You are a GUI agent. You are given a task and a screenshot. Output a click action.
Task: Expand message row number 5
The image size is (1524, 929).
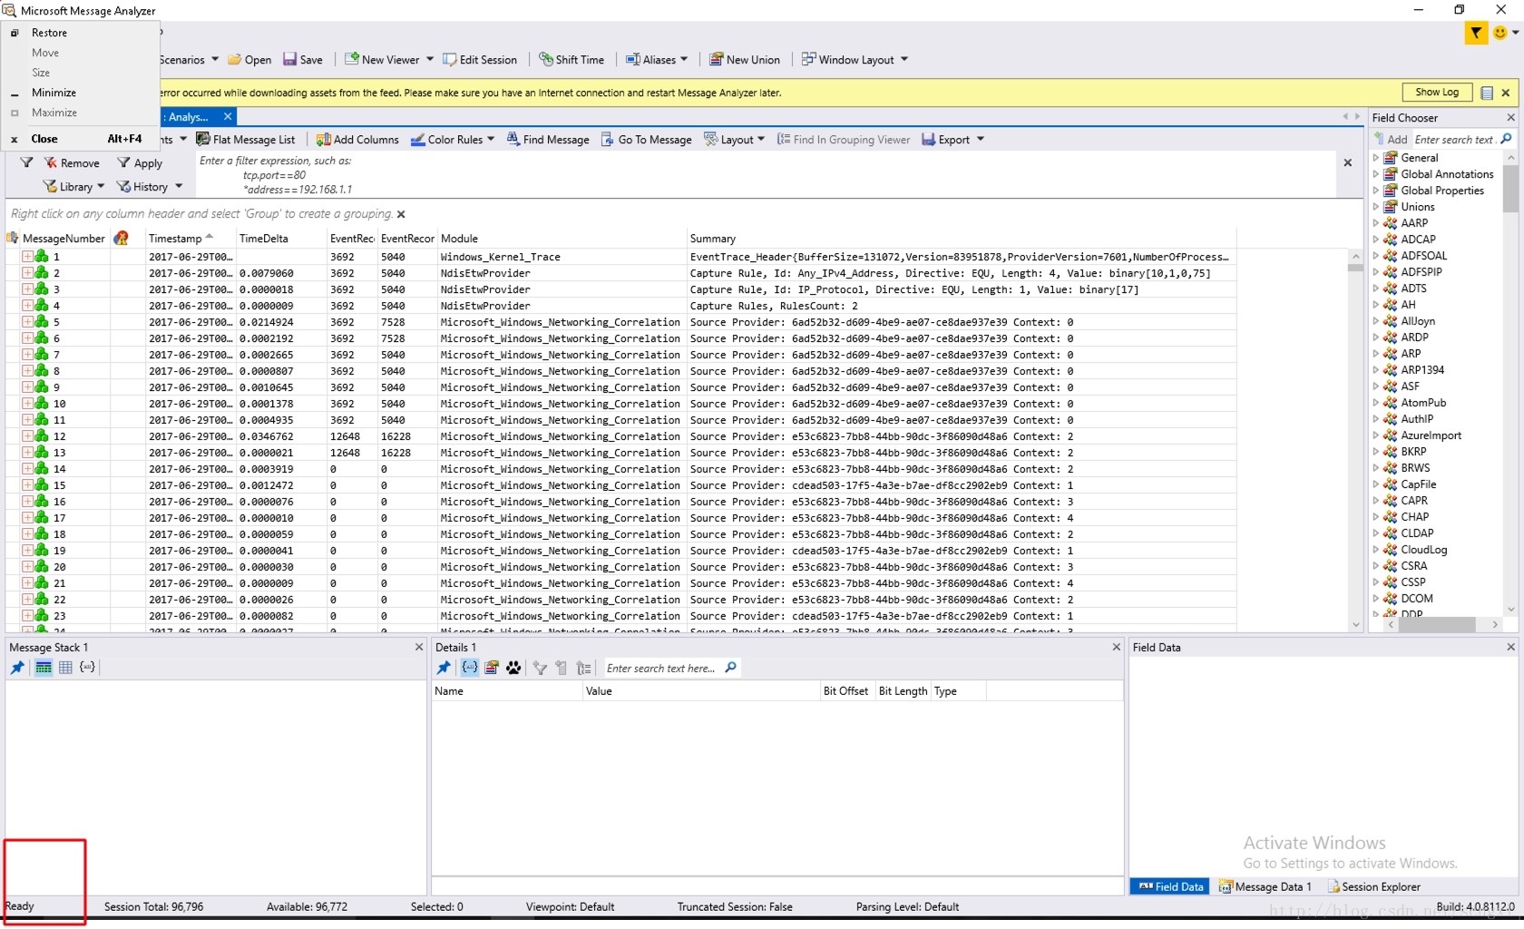27,321
